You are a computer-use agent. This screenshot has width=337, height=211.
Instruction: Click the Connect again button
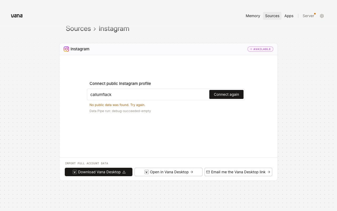coord(226,94)
